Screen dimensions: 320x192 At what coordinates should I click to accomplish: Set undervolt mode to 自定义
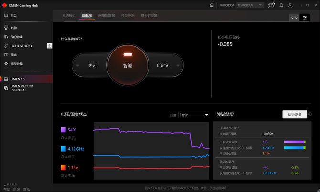click(163, 65)
